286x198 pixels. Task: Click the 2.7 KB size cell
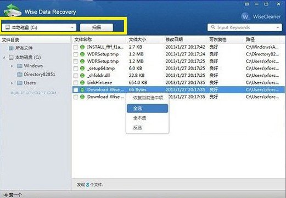[136, 47]
